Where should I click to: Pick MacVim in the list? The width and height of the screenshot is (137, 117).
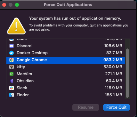pyautogui.click(x=66, y=74)
